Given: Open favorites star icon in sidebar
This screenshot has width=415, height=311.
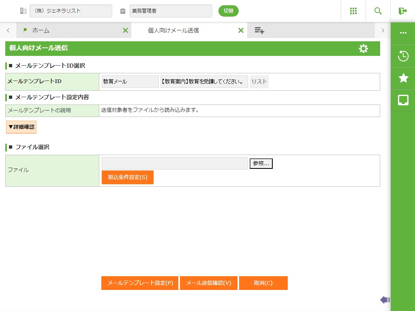Looking at the screenshot, I should coord(403,78).
